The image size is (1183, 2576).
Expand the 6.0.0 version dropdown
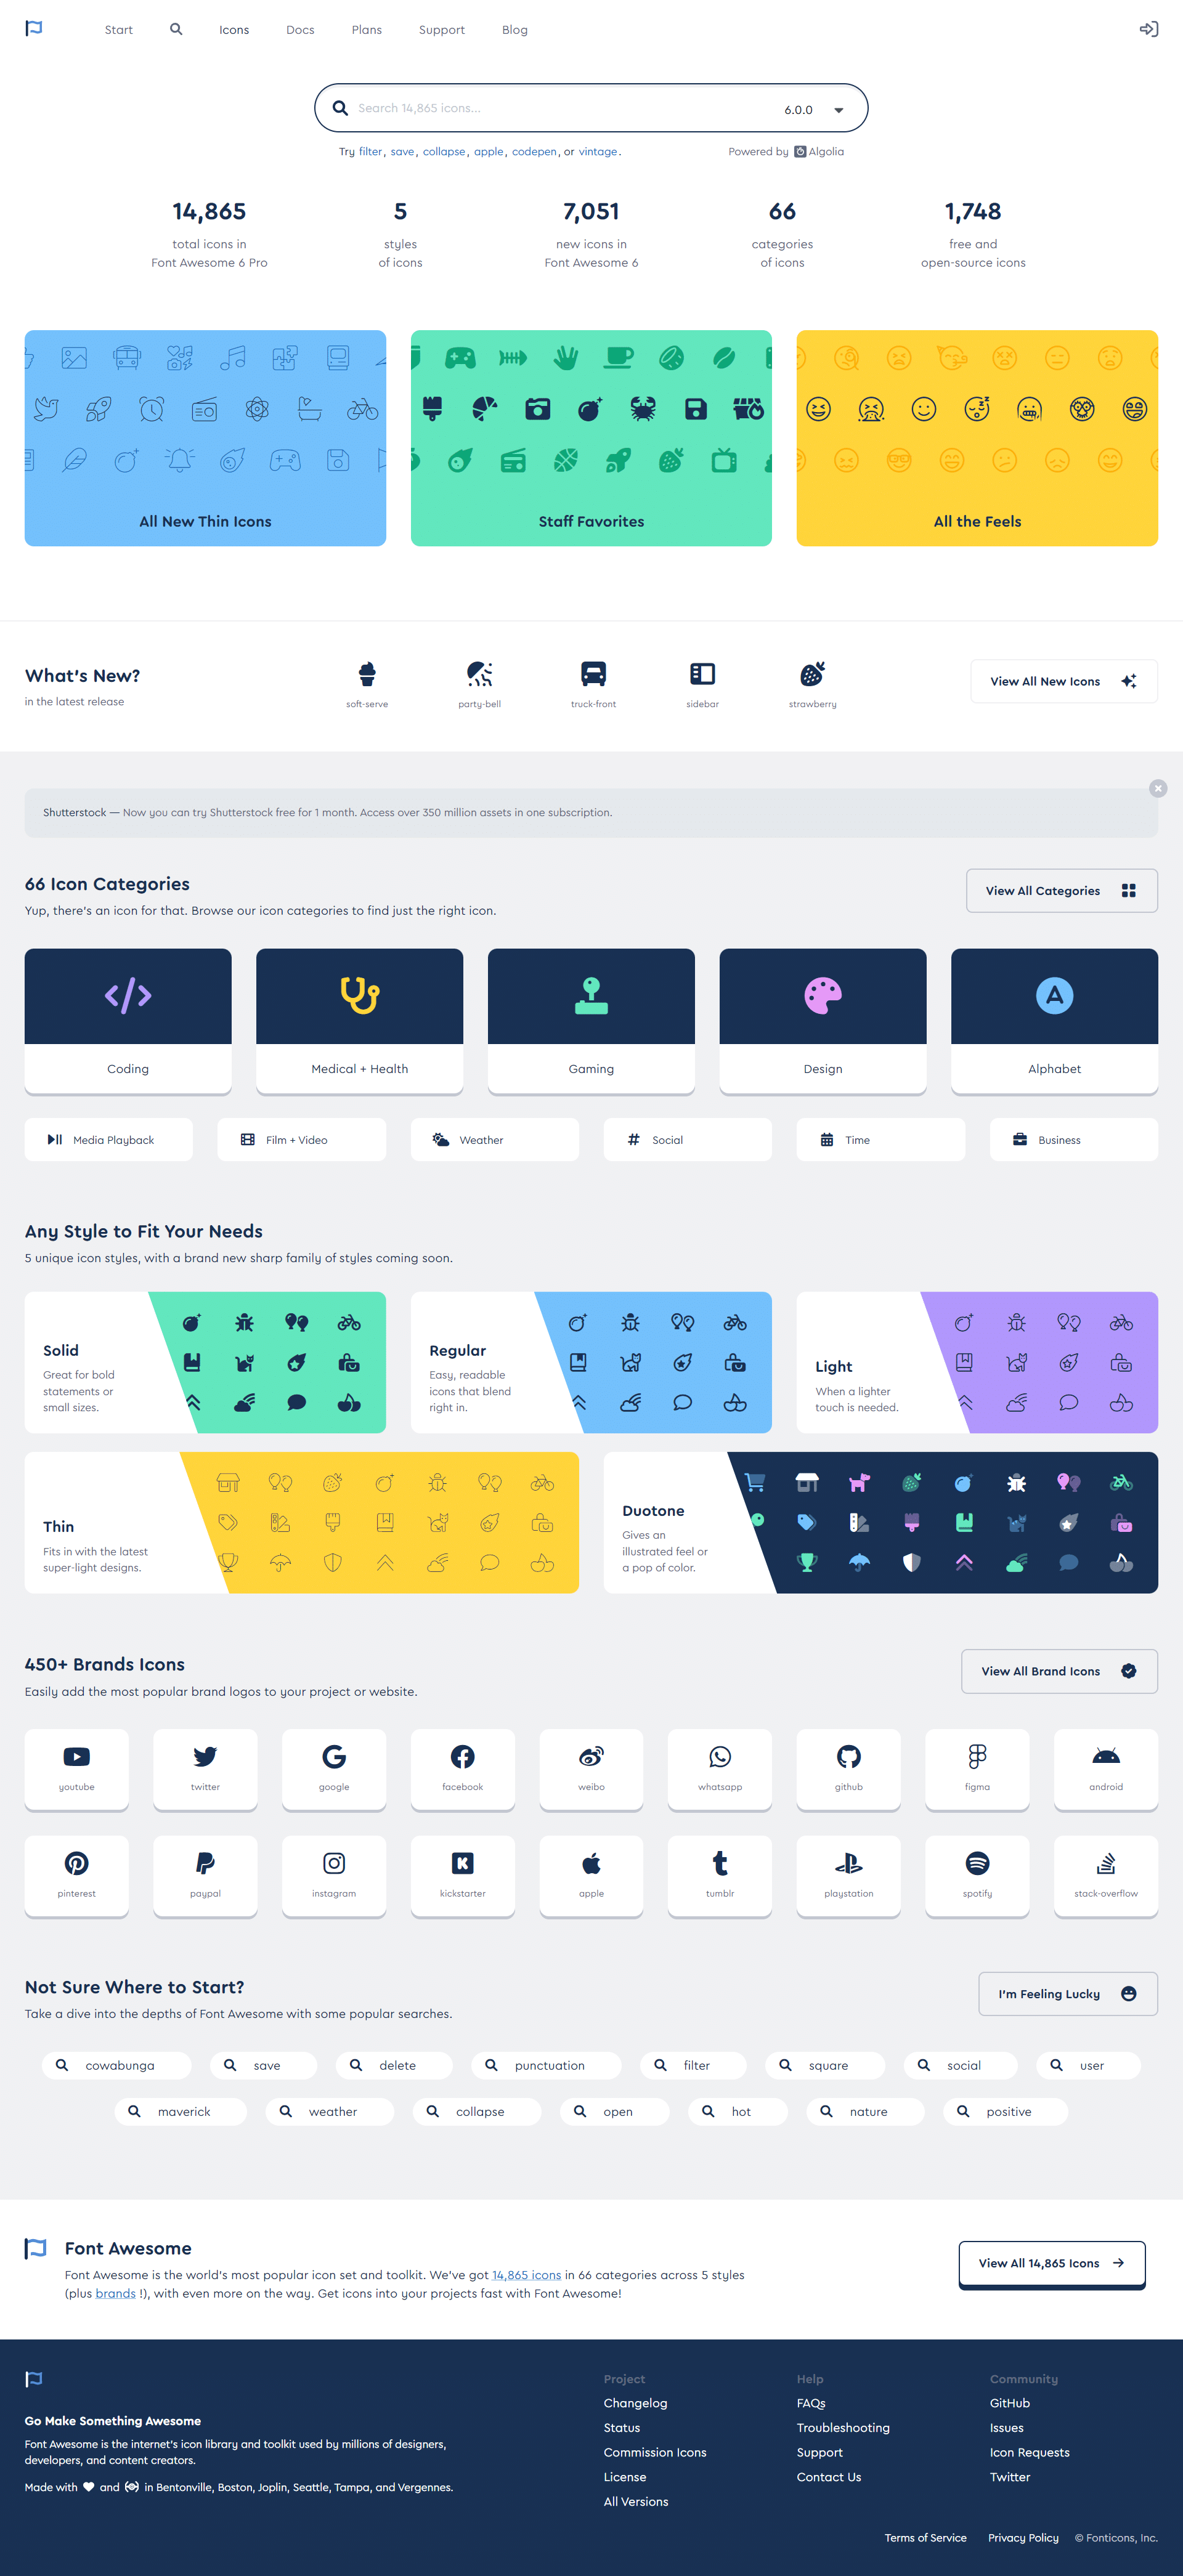pyautogui.click(x=814, y=109)
